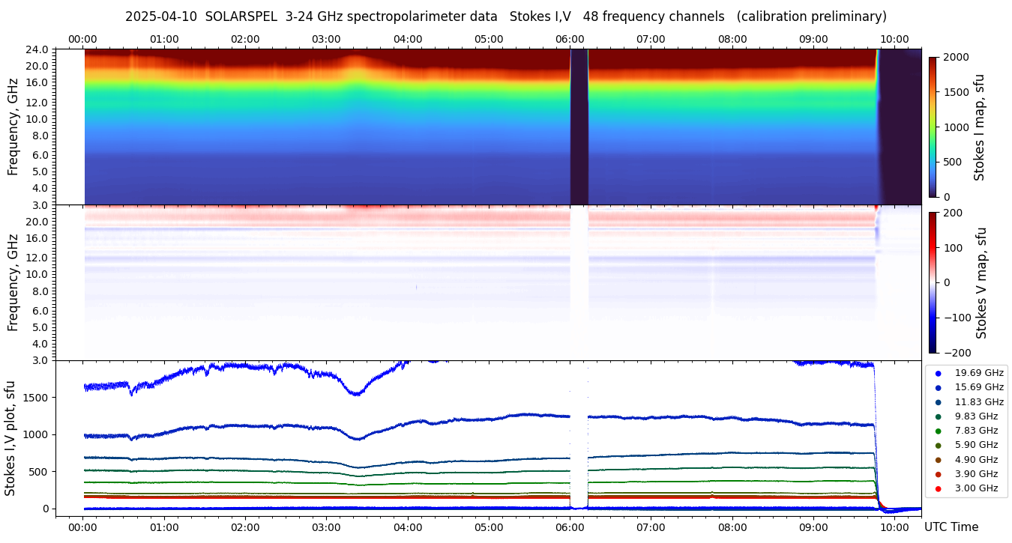The image size is (1012, 543).
Task: Click the red 3.00 GHz legend marker
Action: [938, 489]
